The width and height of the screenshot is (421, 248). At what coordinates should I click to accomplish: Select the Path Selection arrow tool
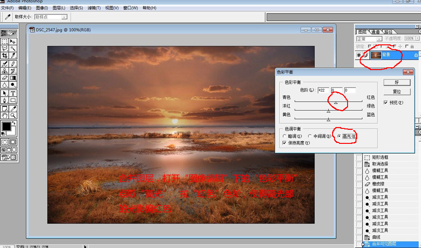point(5,93)
